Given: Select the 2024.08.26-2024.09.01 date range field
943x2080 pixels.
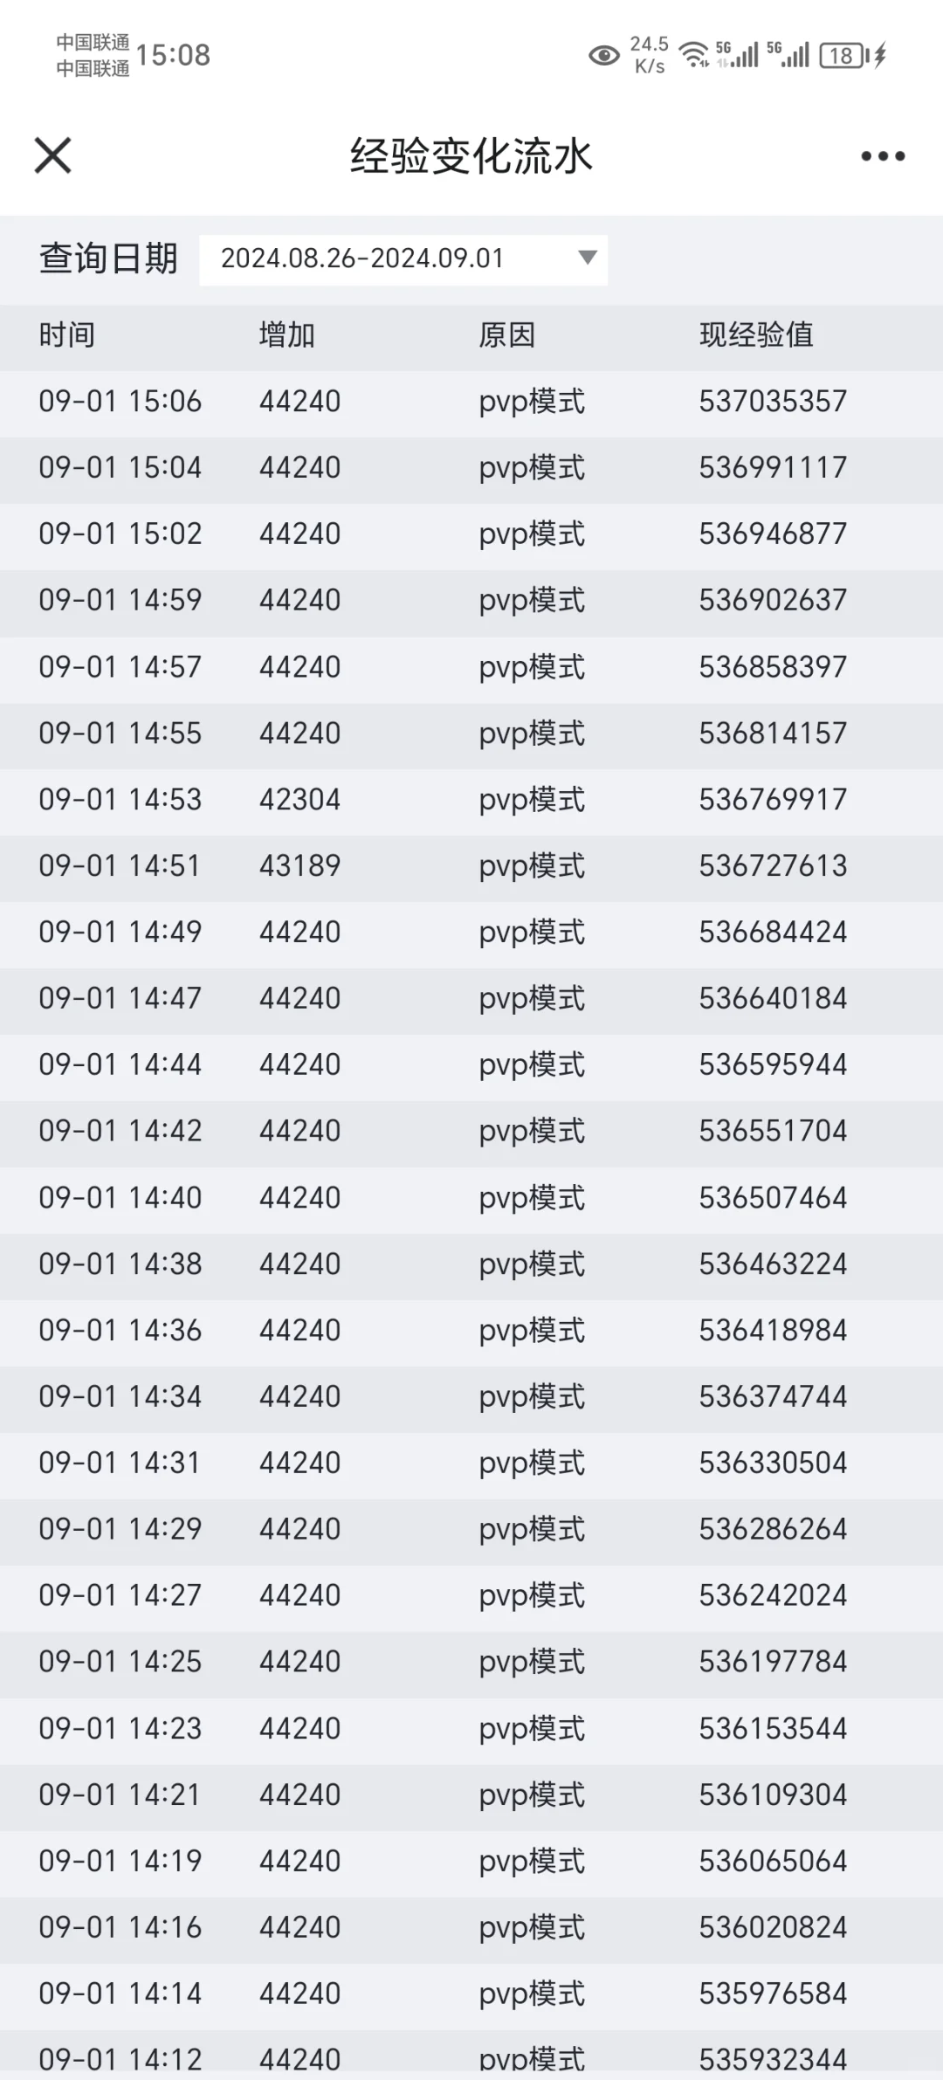Looking at the screenshot, I should pos(403,259).
